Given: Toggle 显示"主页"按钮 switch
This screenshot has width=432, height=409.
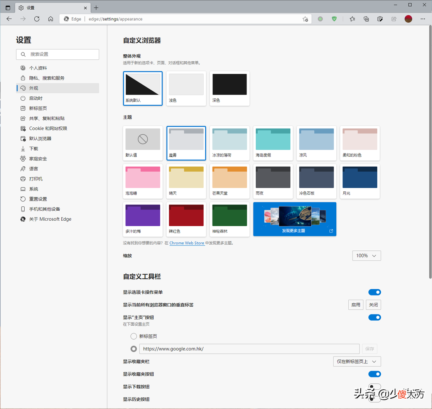Looking at the screenshot, I should click(x=375, y=318).
